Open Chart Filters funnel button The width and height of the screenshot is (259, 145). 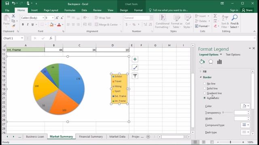pyautogui.click(x=135, y=76)
